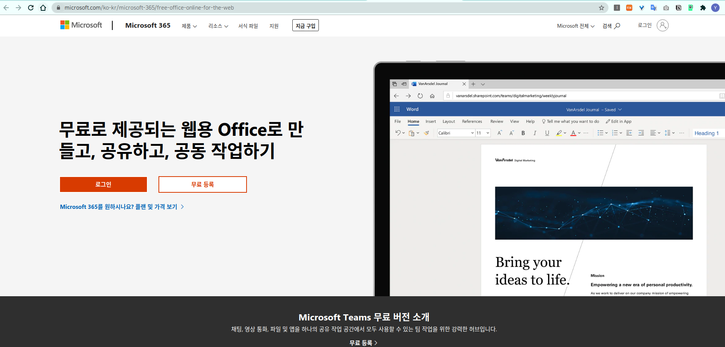This screenshot has width=725, height=347.
Task: Expand the 리소스 dropdown menu
Action: pyautogui.click(x=218, y=26)
